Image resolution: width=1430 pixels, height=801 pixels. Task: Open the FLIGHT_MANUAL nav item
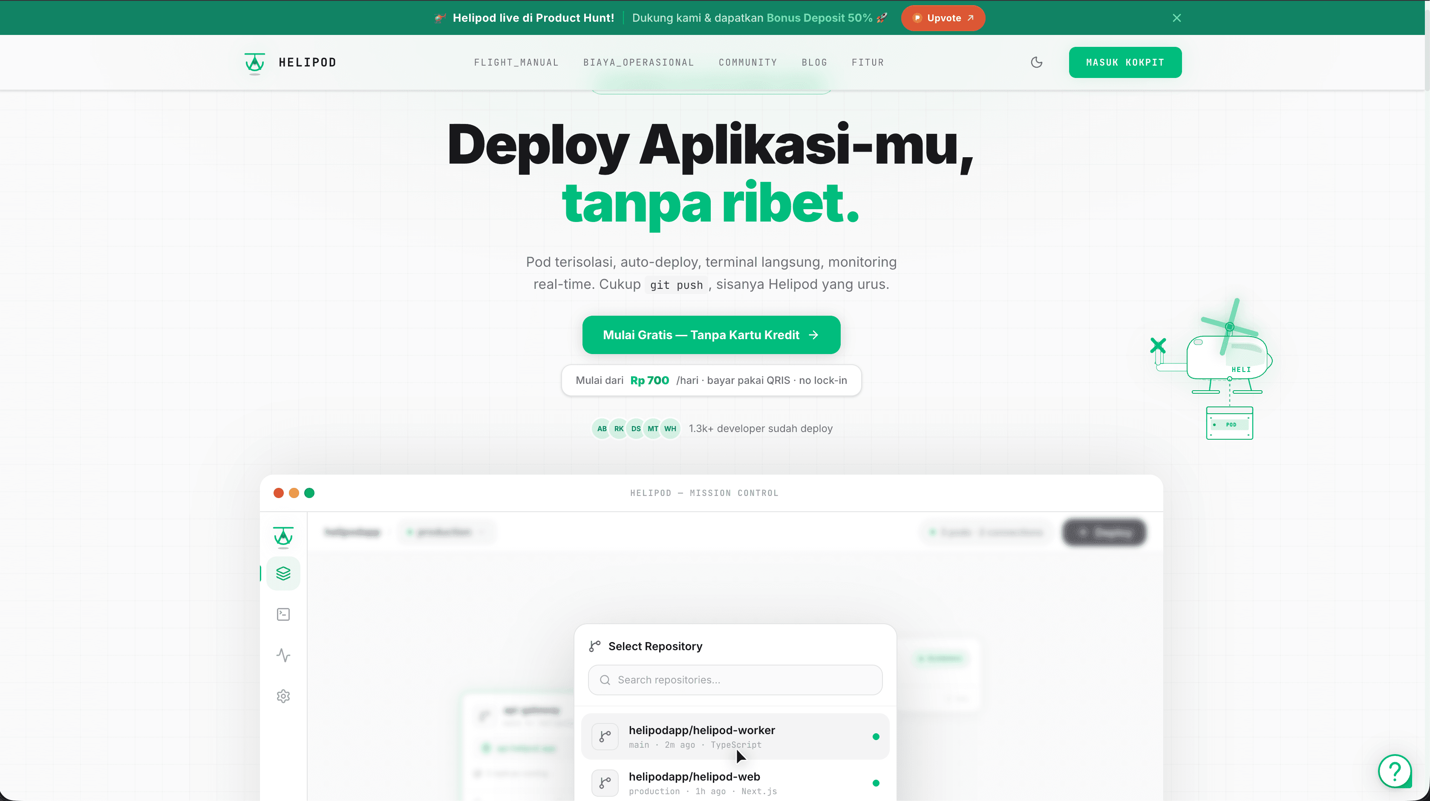click(x=516, y=63)
